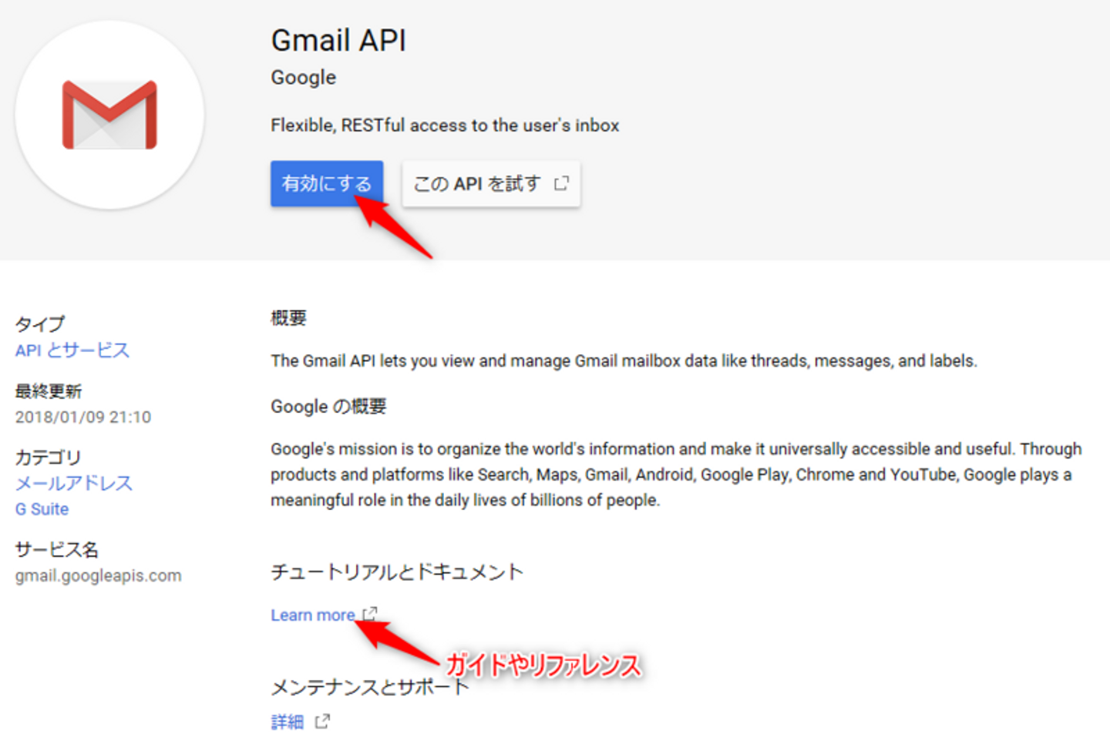
Task: Select the 2018/01/09 21:10 timestamp
Action: pos(83,417)
